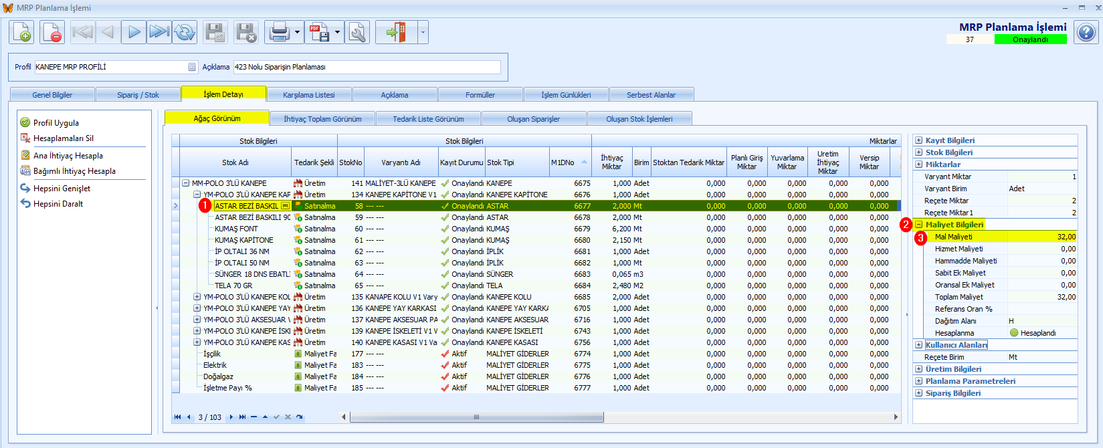Screen dimensions: 1103x448
Task: Click Hepsini Daralt to collapse all
Action: [x=52, y=203]
